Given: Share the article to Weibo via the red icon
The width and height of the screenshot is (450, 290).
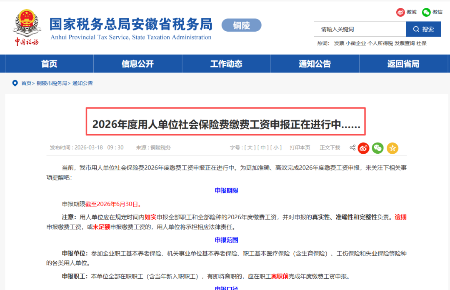Looking at the screenshot, I should [x=363, y=148].
